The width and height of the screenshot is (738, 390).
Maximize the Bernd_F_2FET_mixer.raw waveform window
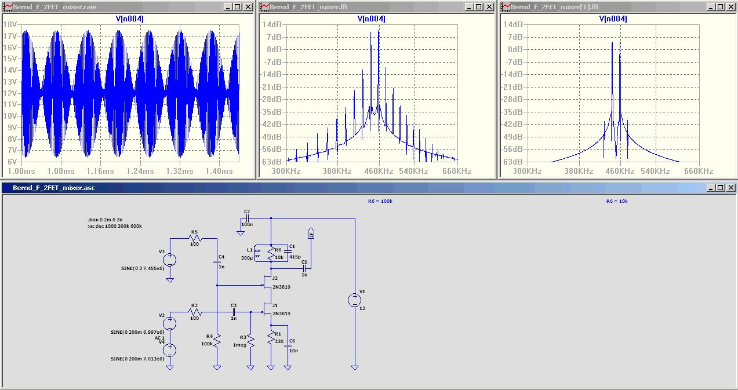coord(238,6)
